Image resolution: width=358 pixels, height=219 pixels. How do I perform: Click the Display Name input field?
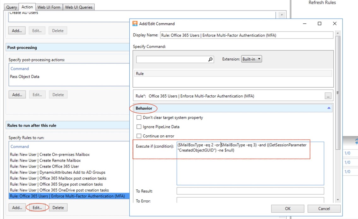tap(247, 35)
